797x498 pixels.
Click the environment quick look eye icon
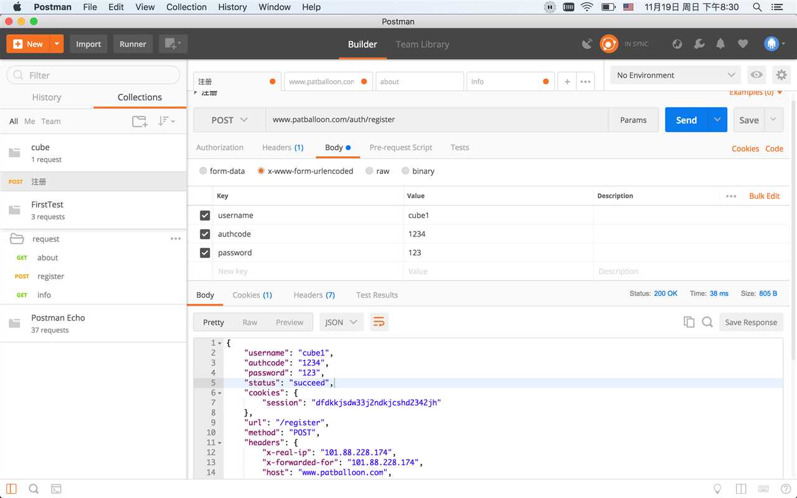(x=757, y=75)
